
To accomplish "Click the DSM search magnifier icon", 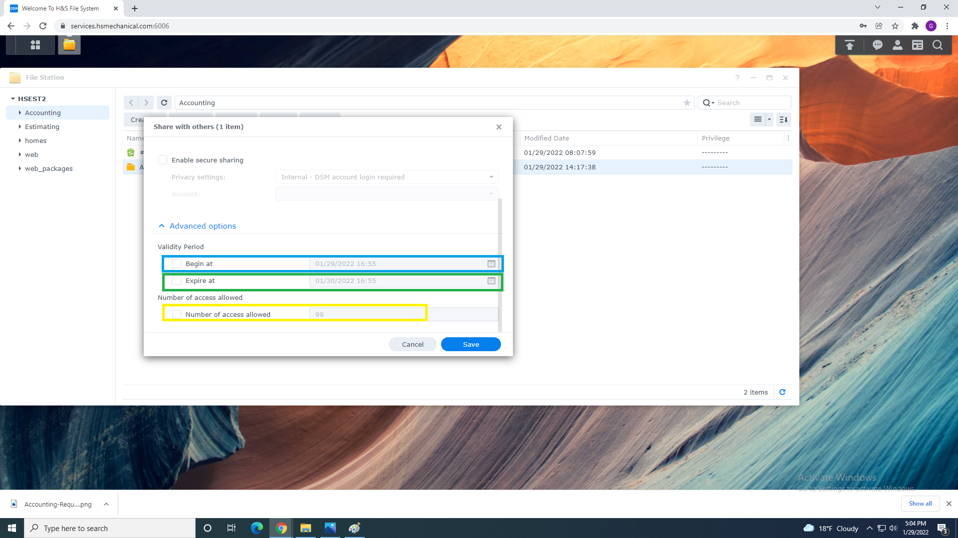I will coord(937,45).
